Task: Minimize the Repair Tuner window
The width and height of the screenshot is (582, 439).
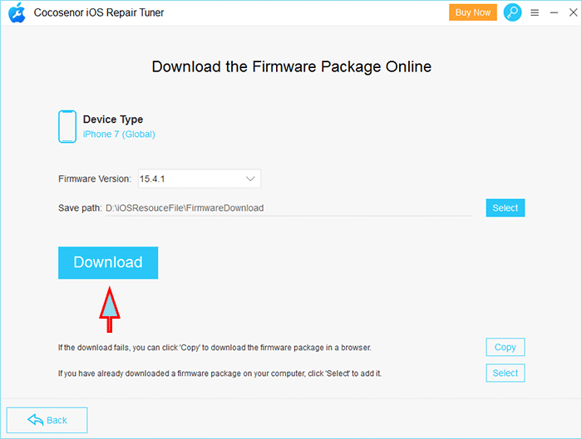Action: tap(555, 13)
